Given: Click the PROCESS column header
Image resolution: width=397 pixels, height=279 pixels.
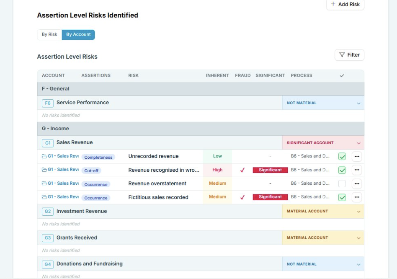Looking at the screenshot, I should (301, 75).
